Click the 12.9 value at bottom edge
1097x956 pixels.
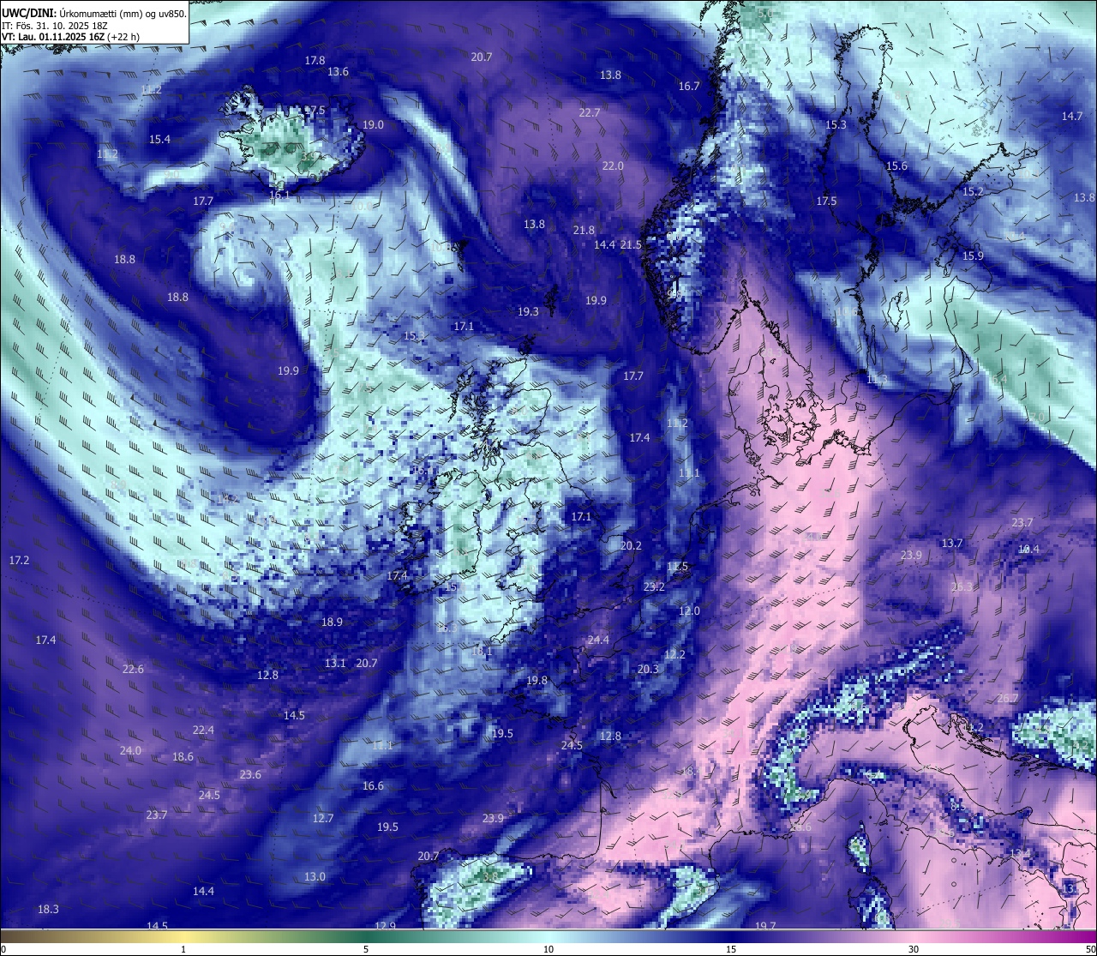click(x=385, y=926)
